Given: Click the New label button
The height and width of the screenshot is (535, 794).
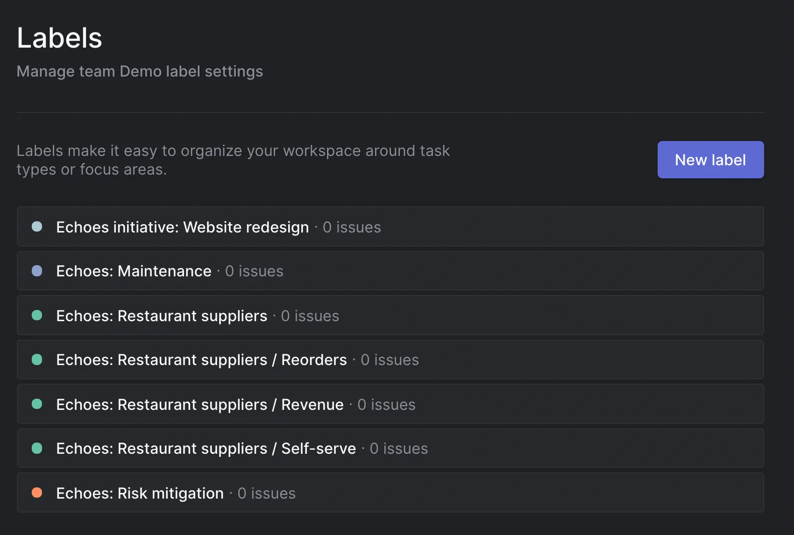Looking at the screenshot, I should coord(710,160).
